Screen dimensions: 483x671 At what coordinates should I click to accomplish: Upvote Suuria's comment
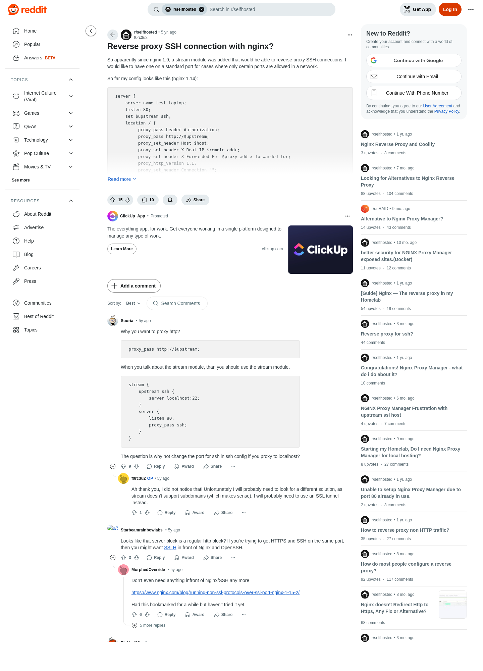123,466
